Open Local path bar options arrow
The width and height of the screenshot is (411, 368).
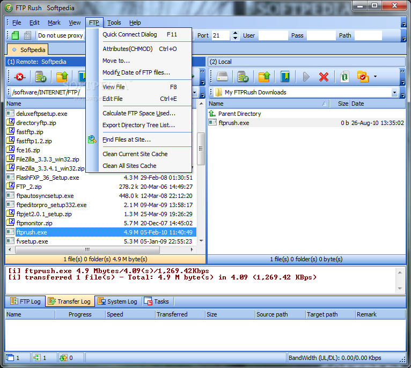[x=403, y=95]
